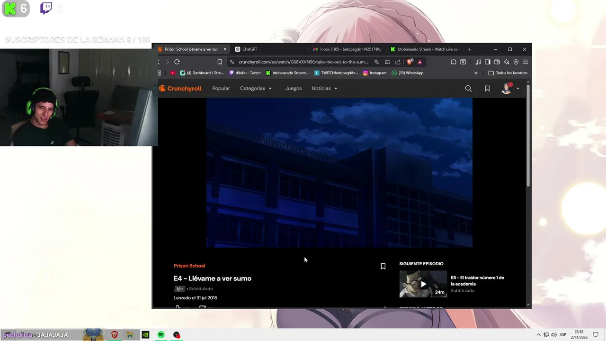Viewport: 606px width, 341px height.
Task: Open the volume control in the system tray
Action: point(554,335)
